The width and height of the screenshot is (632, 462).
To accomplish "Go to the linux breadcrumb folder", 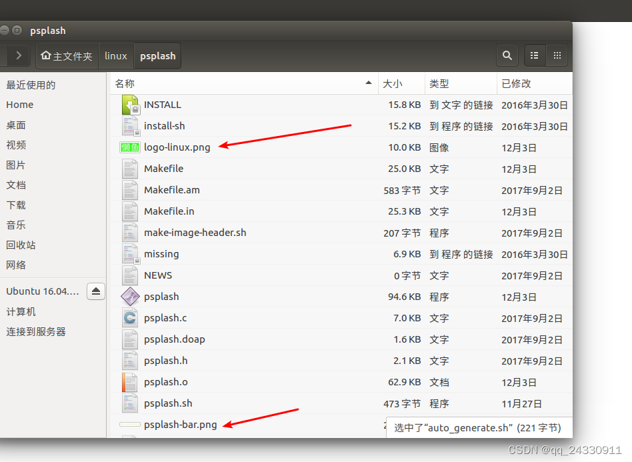I will pyautogui.click(x=116, y=55).
